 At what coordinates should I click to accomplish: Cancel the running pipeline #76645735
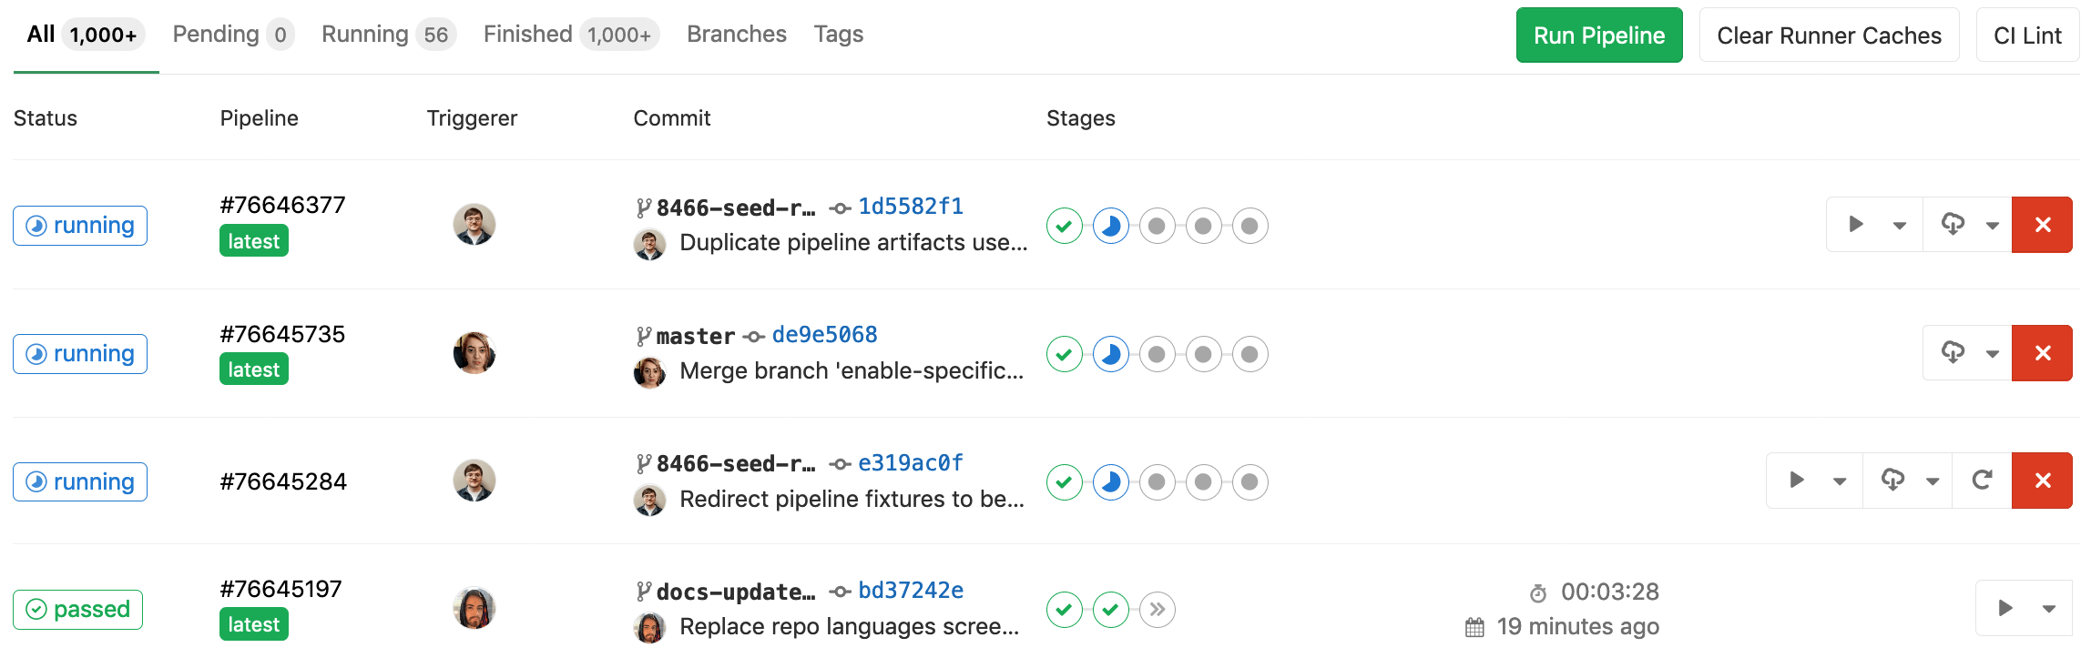2043,353
